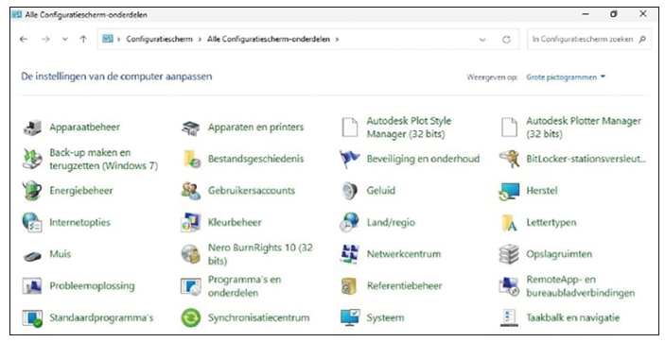
Task: Click the Probleemoplossing icon
Action: (32, 286)
